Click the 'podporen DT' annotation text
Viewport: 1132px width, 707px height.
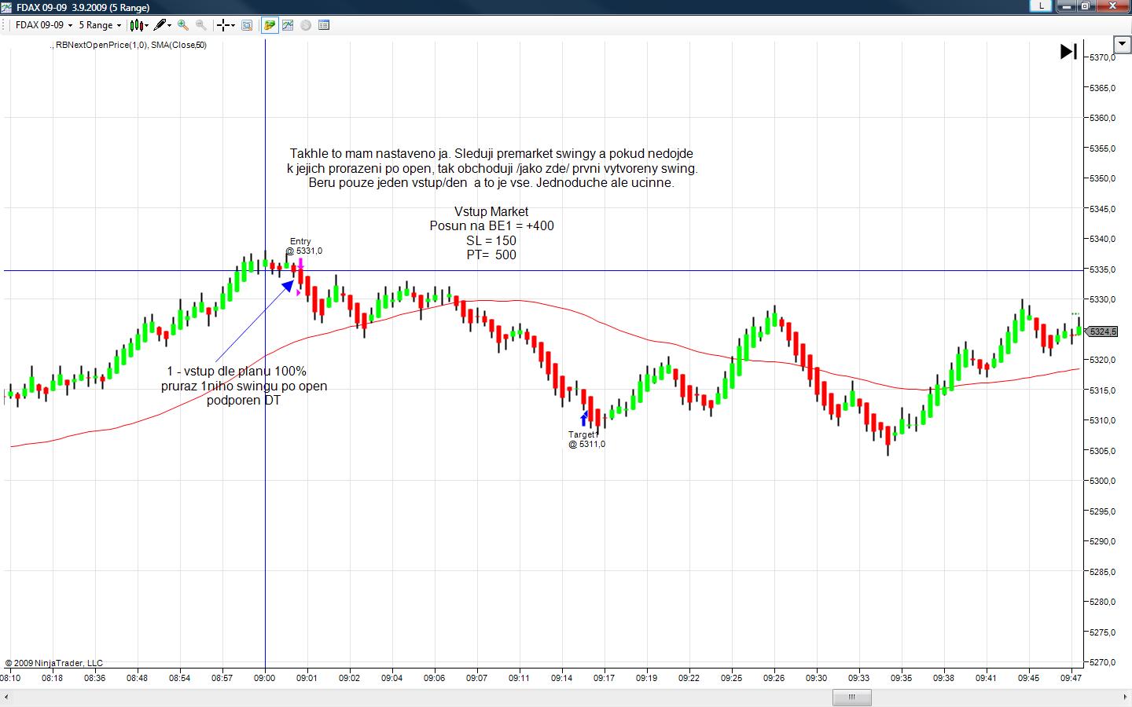244,401
